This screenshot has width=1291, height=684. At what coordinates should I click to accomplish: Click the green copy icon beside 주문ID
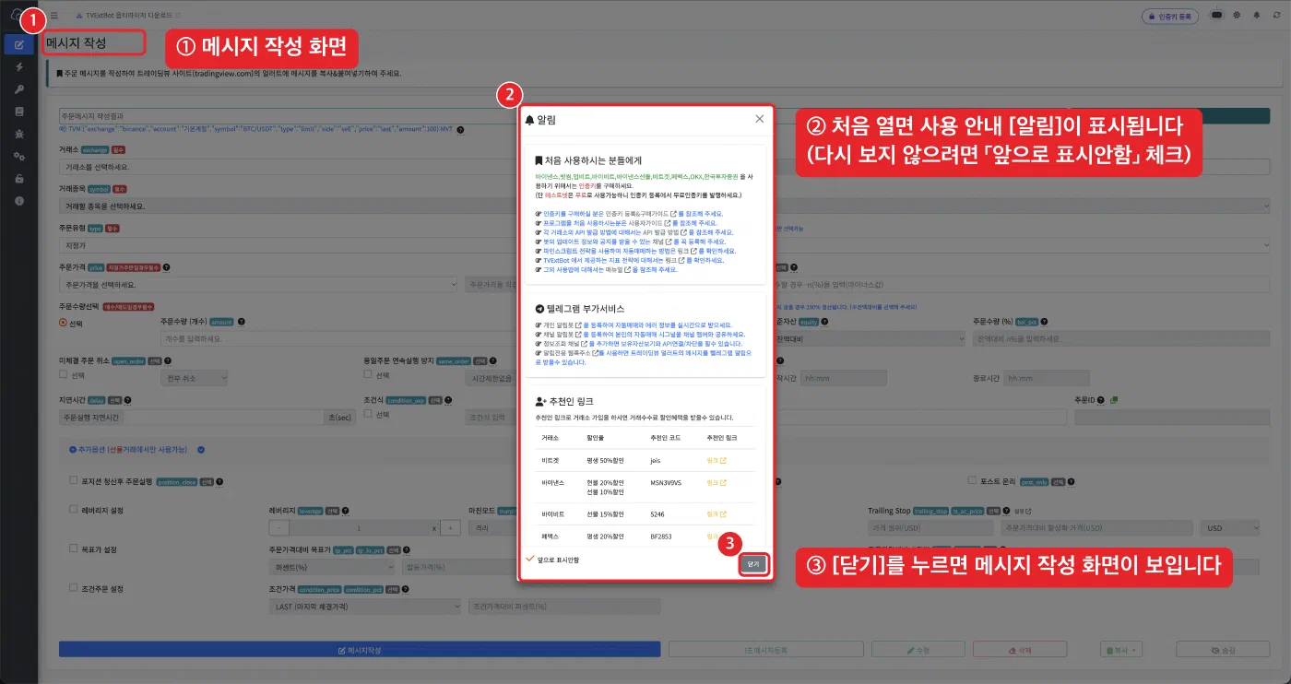pyautogui.click(x=1114, y=400)
